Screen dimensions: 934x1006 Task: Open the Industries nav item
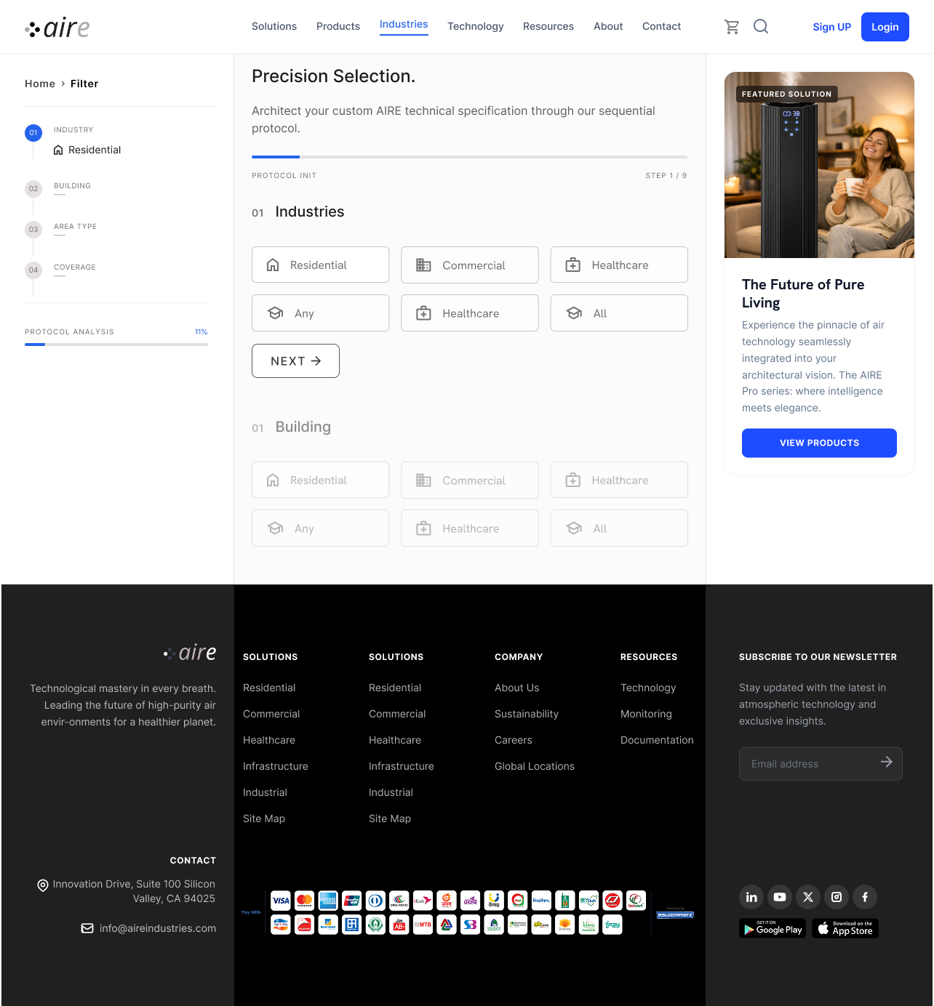[404, 25]
